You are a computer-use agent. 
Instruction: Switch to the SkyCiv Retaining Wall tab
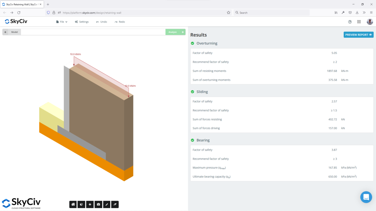(x=21, y=4)
